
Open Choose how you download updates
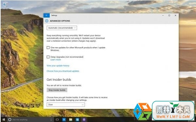point(63,71)
